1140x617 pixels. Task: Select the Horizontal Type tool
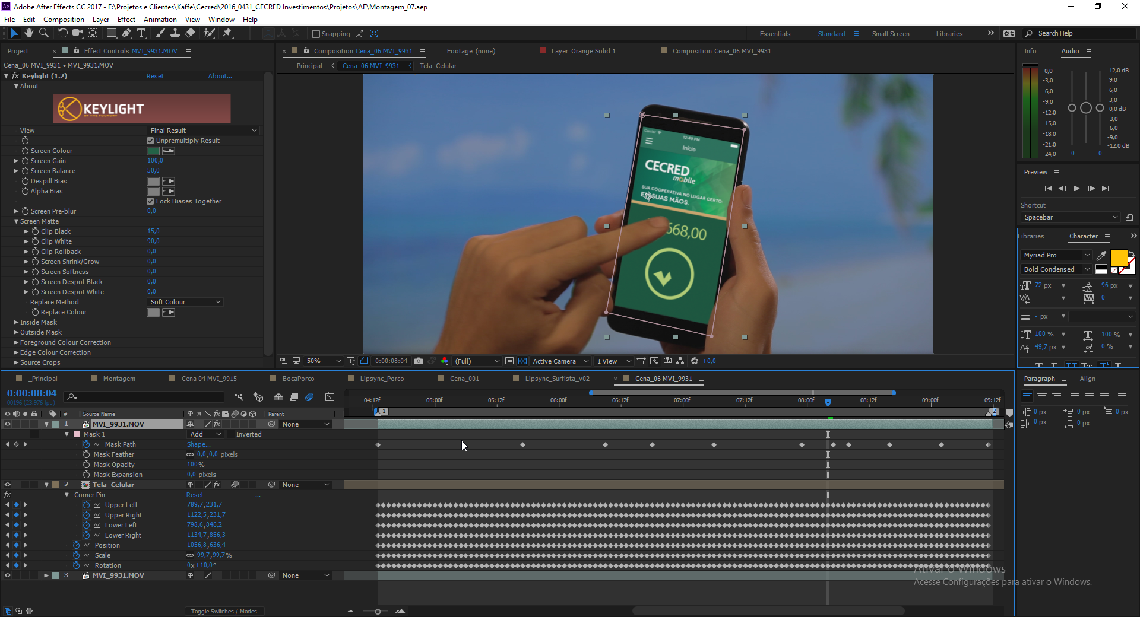[x=141, y=33]
